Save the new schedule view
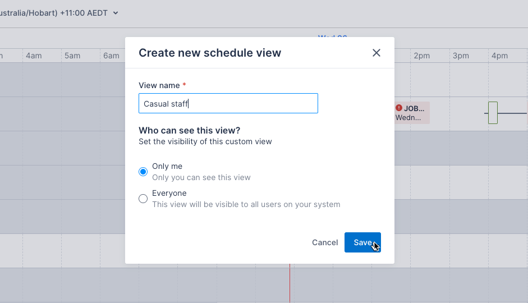This screenshot has width=528, height=303. tap(362, 242)
